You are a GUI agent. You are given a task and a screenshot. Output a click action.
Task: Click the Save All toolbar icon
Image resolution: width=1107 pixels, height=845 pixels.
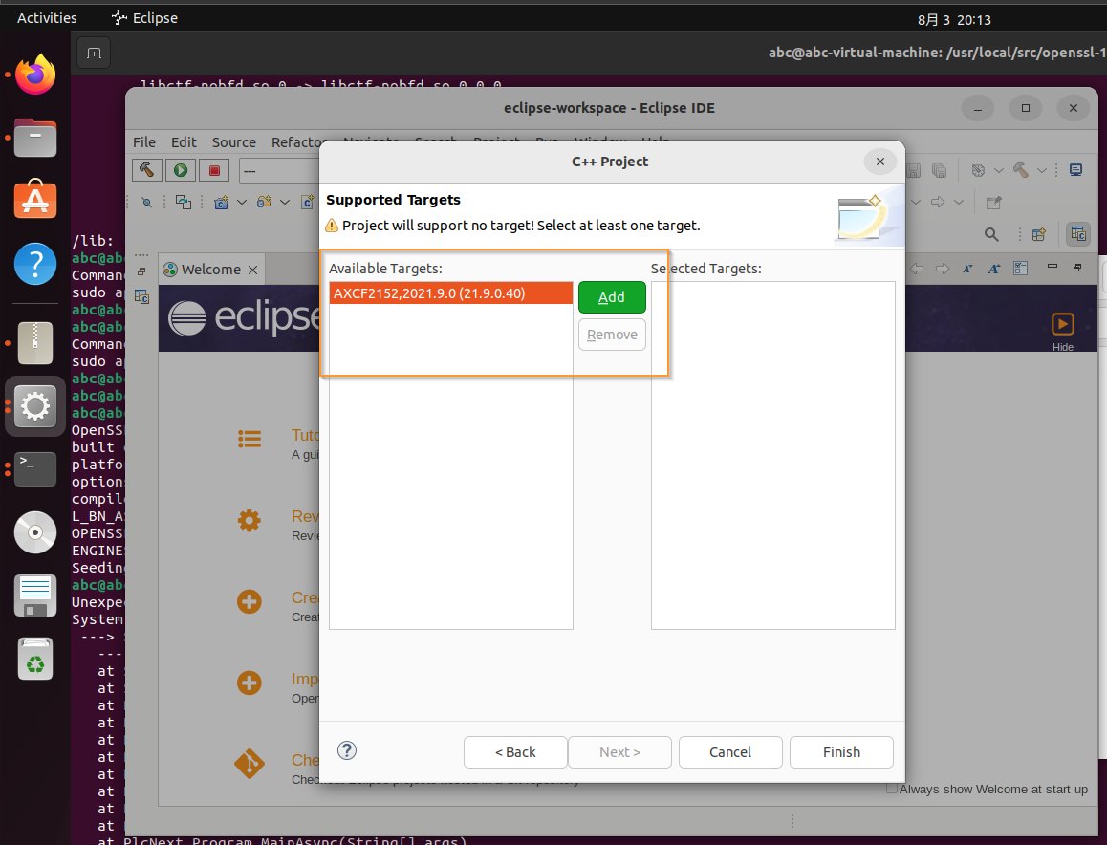pyautogui.click(x=938, y=170)
